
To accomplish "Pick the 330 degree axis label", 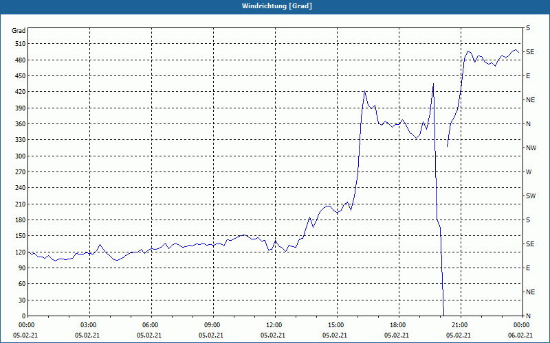I will [21, 140].
